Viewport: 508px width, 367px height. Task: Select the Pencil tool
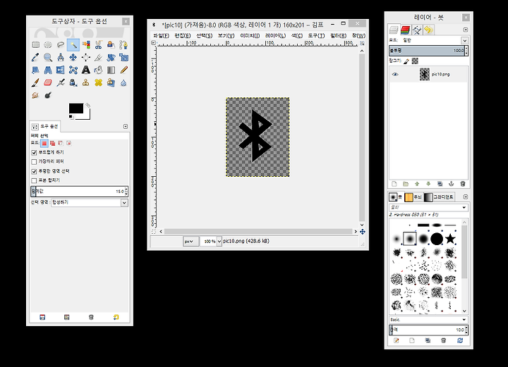[123, 70]
